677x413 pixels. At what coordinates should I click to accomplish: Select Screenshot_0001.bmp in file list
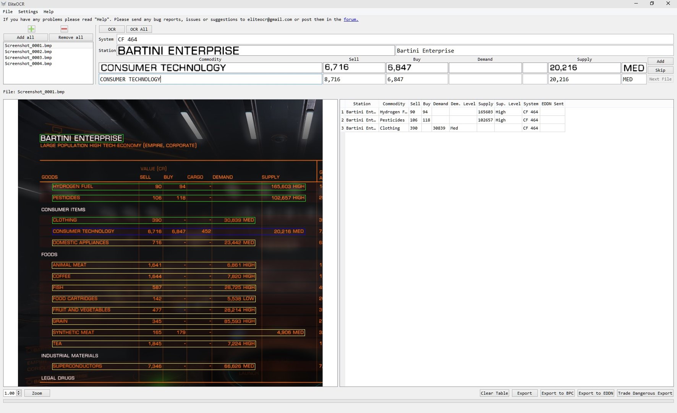48,46
